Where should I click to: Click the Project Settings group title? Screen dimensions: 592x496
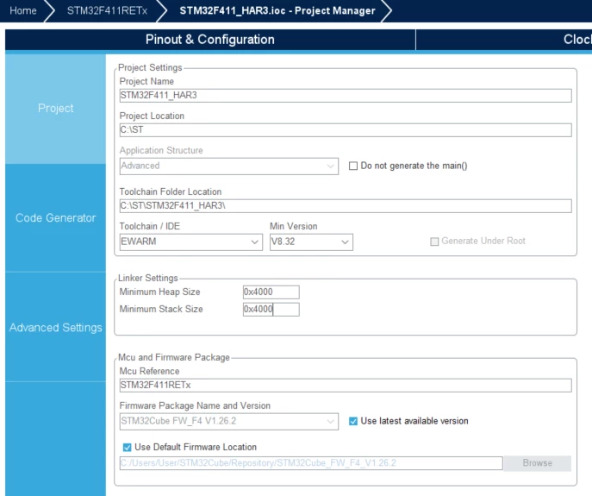pyautogui.click(x=150, y=67)
